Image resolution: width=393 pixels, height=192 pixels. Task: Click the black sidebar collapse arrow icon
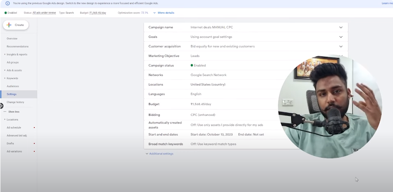pyautogui.click(x=2, y=106)
